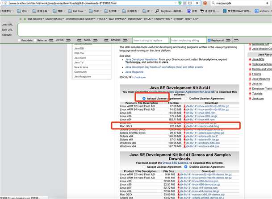The height and width of the screenshot is (199, 272).
Task: Open the ERROR/DOUBLE QUERY dropdown
Action: pyautogui.click(x=80, y=19)
